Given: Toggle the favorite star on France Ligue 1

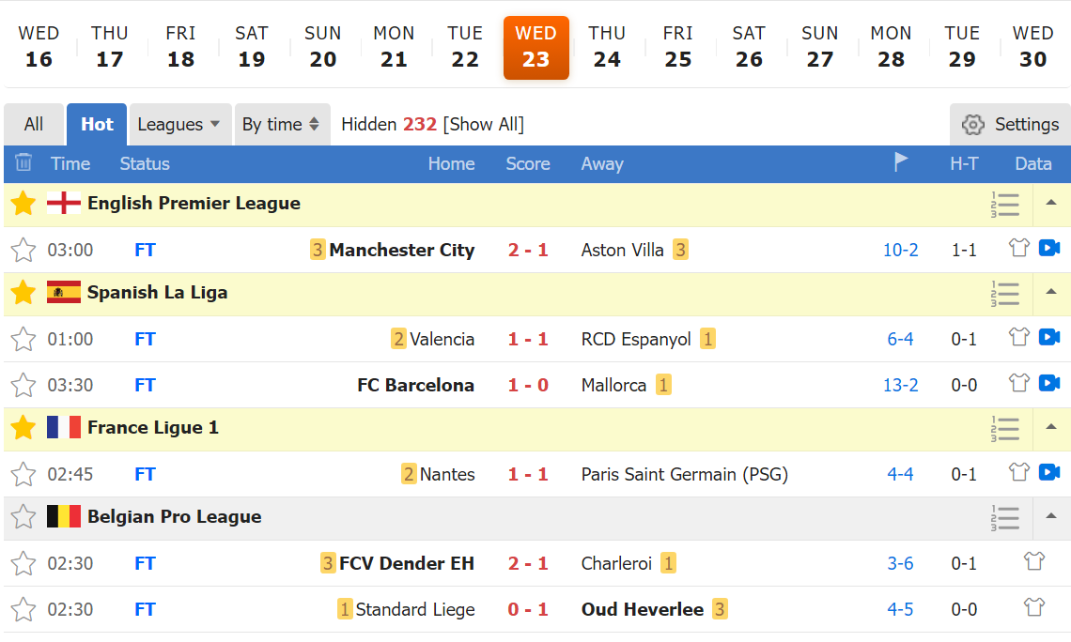Looking at the screenshot, I should (23, 427).
